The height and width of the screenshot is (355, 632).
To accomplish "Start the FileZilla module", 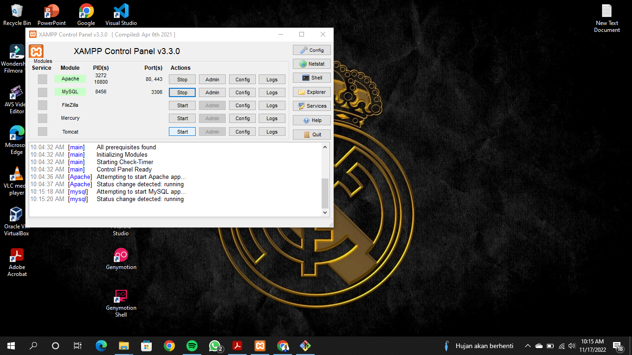I will [182, 105].
